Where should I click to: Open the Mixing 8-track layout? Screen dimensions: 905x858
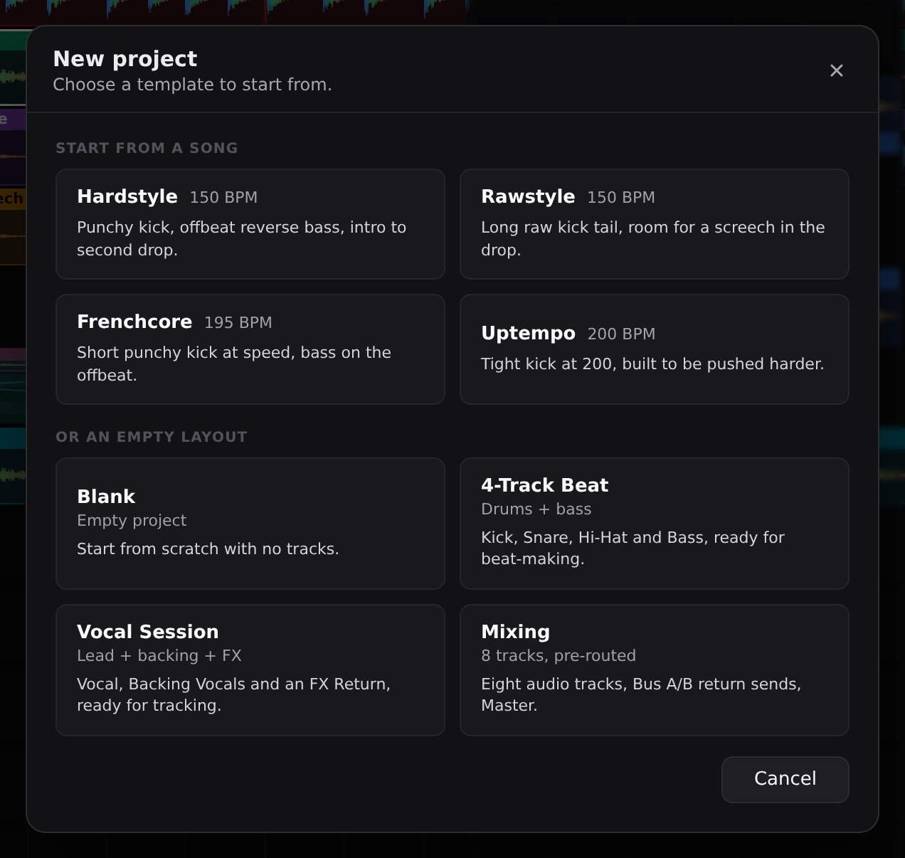pos(655,670)
